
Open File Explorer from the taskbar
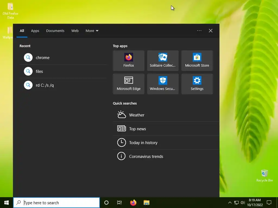point(146,203)
